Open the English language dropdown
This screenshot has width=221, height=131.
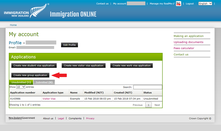205,3
